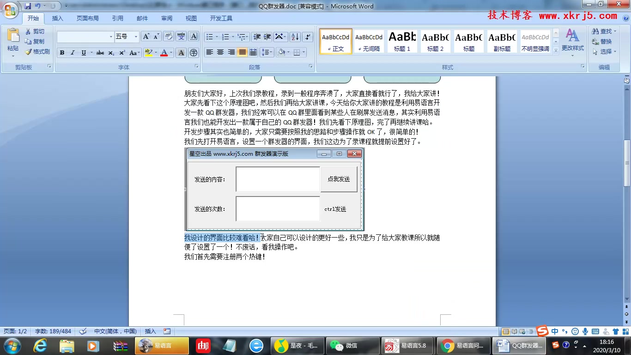Sort text with the A-Z icon
Screen dimensions: 631x355
click(296, 37)
